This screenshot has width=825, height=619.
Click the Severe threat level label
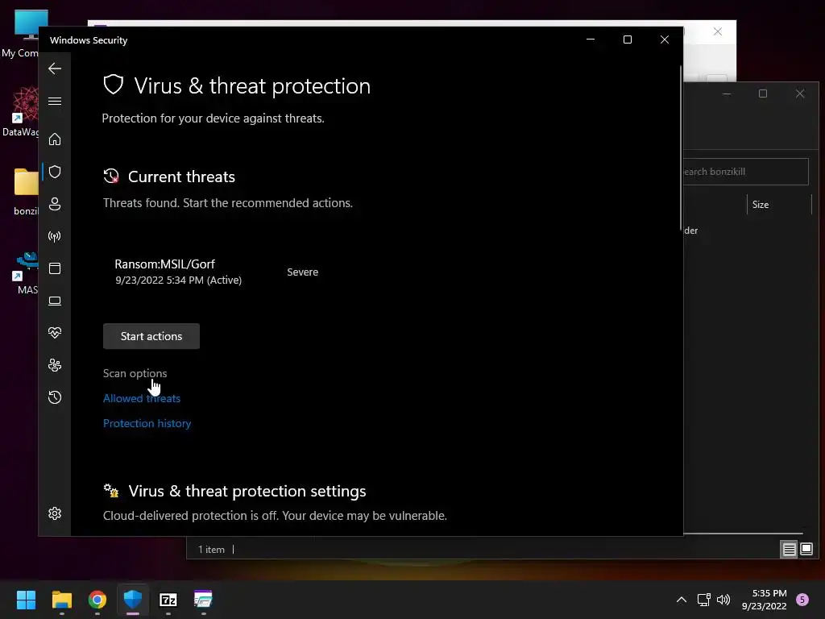[303, 272]
